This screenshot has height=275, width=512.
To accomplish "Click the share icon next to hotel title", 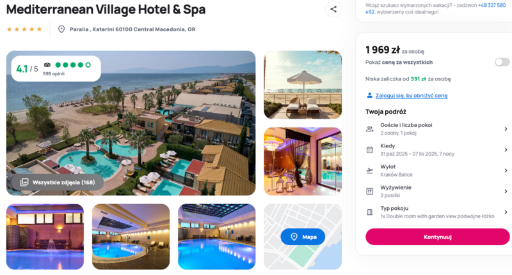I will point(333,10).
